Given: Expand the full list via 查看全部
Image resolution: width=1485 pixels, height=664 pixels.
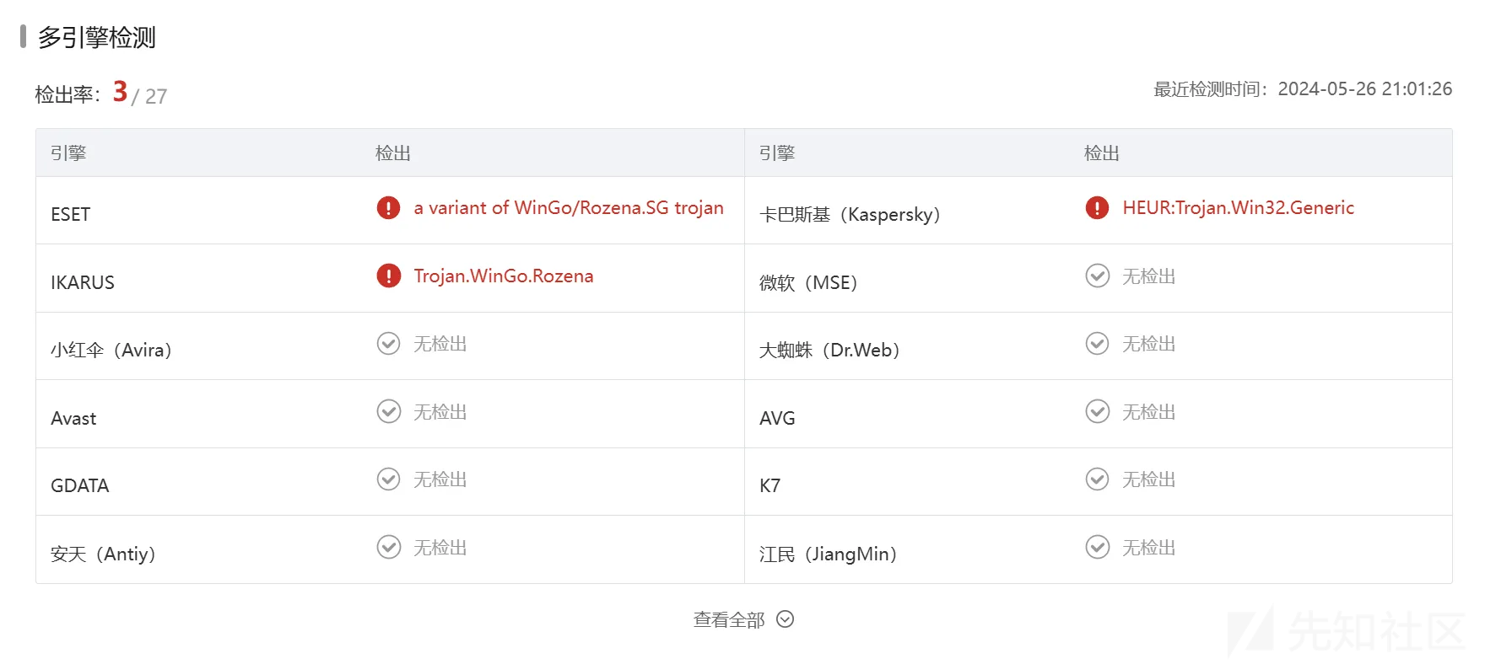Looking at the screenshot, I should pyautogui.click(x=729, y=620).
